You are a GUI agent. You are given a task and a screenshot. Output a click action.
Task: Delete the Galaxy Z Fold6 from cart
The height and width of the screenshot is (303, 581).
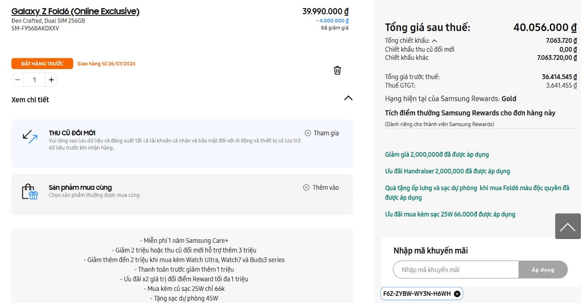pyautogui.click(x=337, y=70)
